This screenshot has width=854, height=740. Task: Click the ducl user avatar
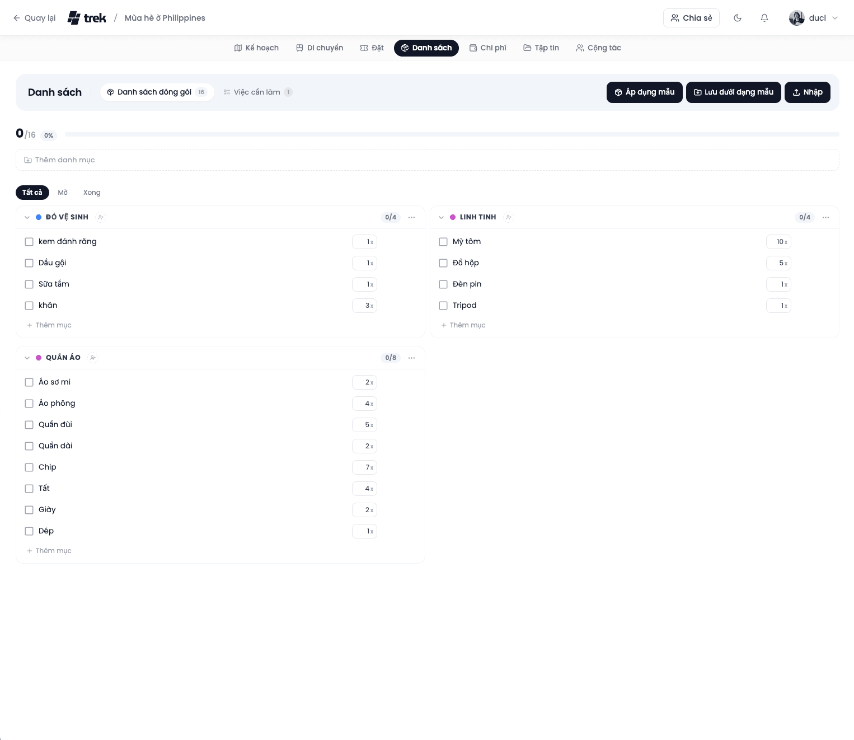(797, 18)
